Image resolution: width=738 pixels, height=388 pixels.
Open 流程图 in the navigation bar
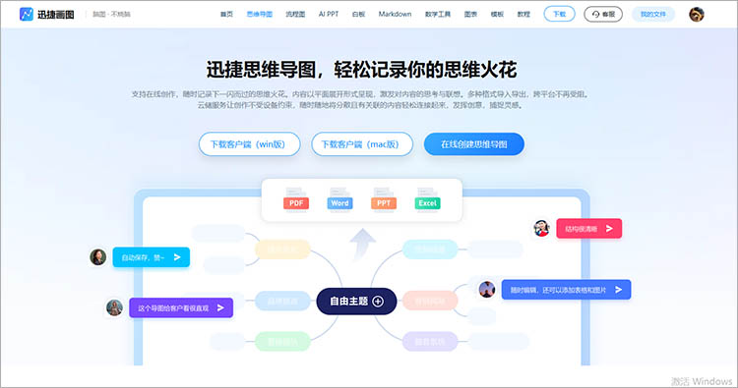point(295,14)
